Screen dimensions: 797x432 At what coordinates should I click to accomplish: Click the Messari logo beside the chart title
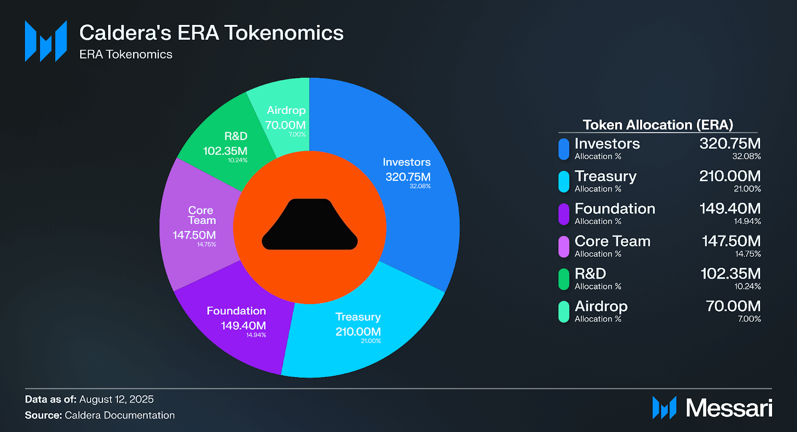tap(46, 41)
